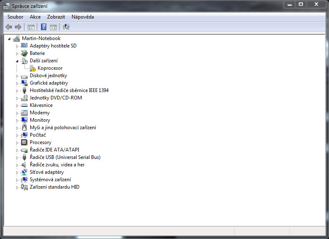Expand the Monitory category arrow
The height and width of the screenshot is (239, 329).
pyautogui.click(x=17, y=121)
